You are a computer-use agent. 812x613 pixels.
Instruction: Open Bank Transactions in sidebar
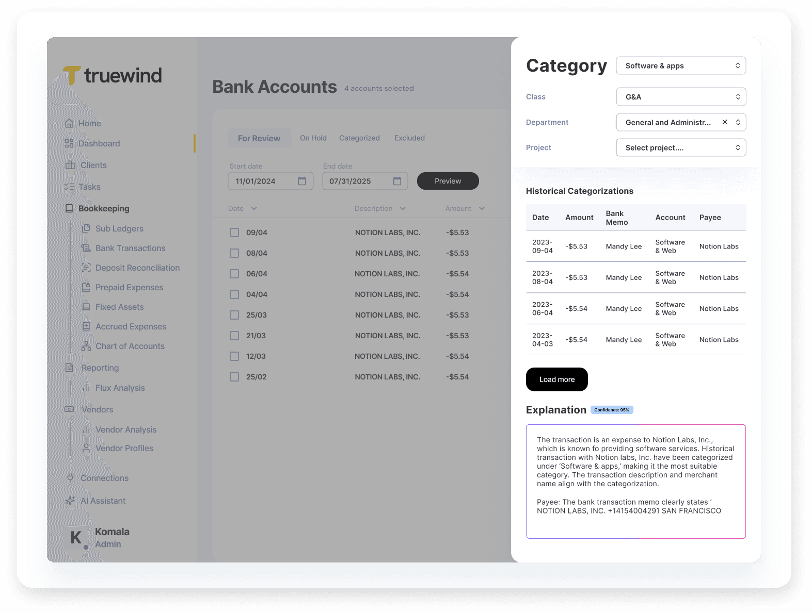[x=130, y=248]
